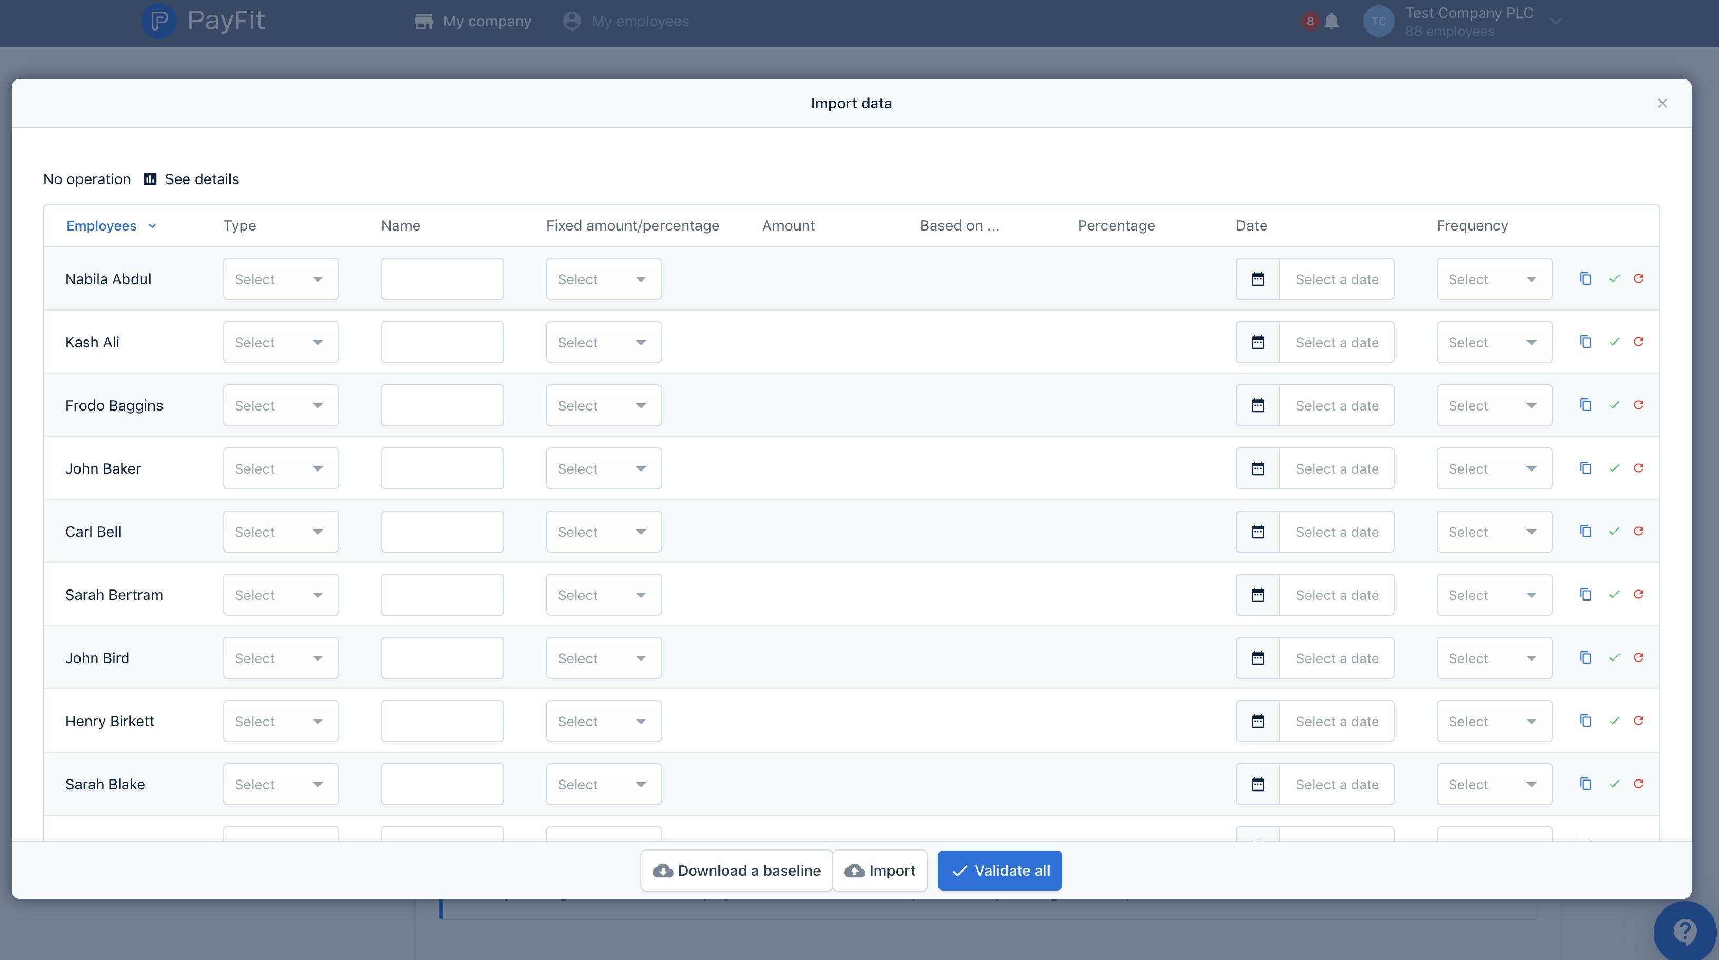Validate Frodo Baggins' row with the green check
Screen dimensions: 1719x960
coord(1614,405)
